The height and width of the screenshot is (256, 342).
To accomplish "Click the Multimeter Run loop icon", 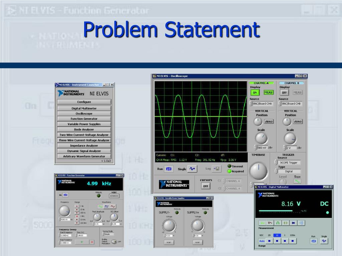I will [x=314, y=241].
